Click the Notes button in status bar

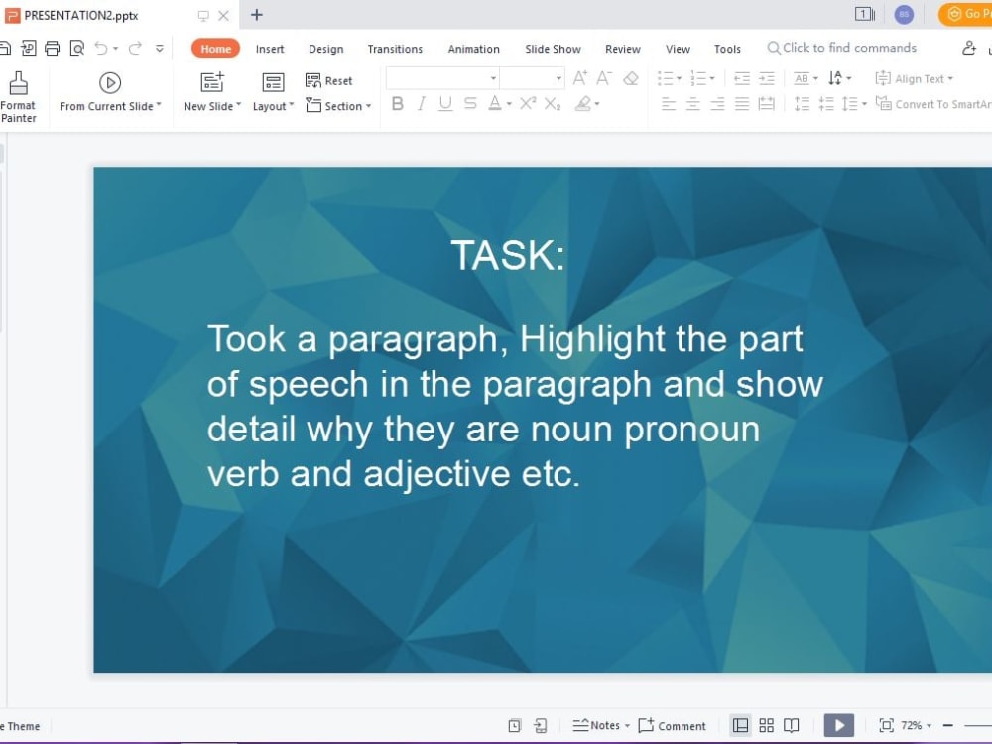[x=600, y=725]
